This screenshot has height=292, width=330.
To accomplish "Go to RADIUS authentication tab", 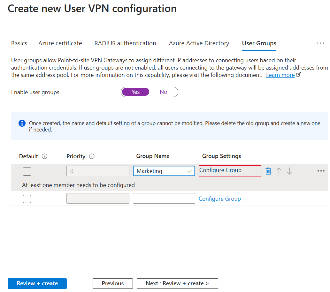I will coord(125,43).
